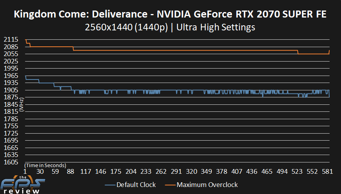Click the x-axis tick label 175
The height and width of the screenshot is (194, 341).
coord(116,172)
